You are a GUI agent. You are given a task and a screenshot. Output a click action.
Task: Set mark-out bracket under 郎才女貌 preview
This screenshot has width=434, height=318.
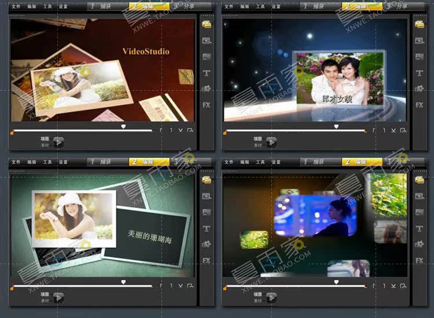[384, 130]
